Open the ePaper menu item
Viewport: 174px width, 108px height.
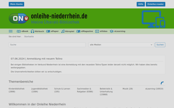point(52,31)
